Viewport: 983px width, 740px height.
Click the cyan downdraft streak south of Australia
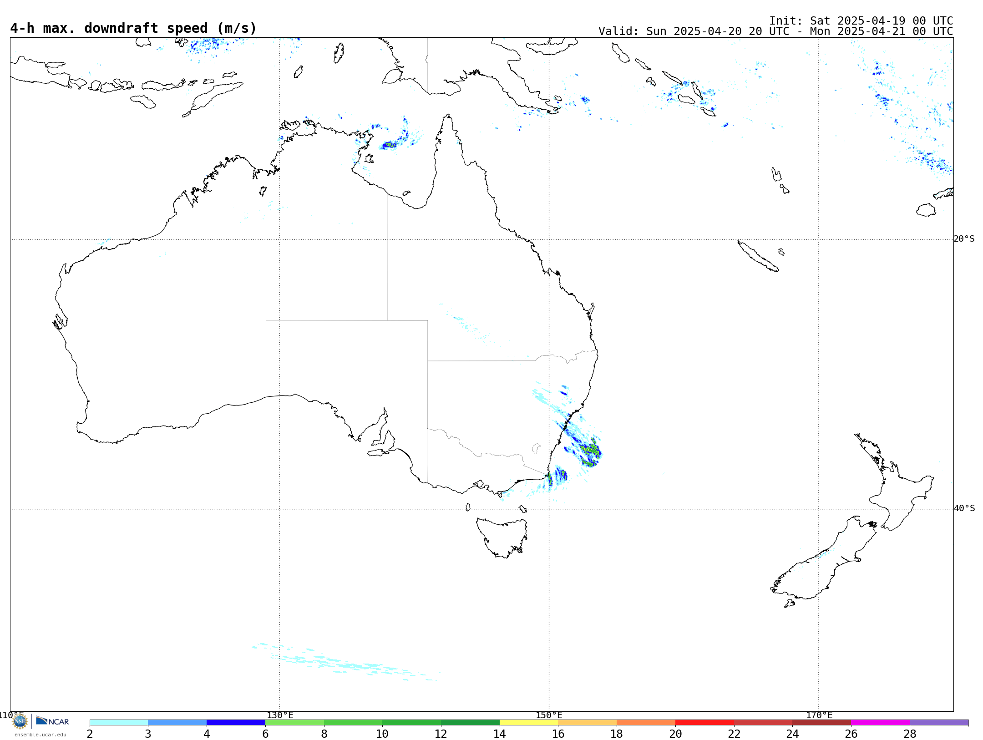(x=344, y=662)
